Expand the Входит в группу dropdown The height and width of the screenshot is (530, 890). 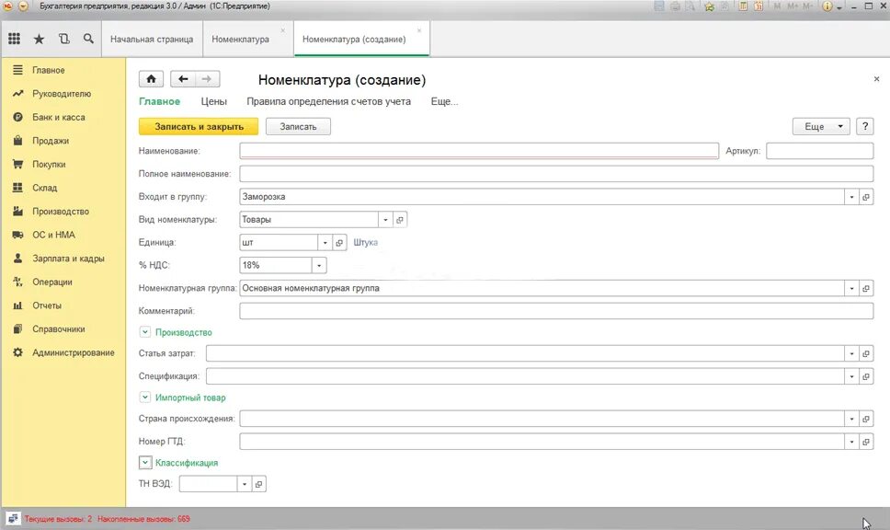click(x=851, y=197)
